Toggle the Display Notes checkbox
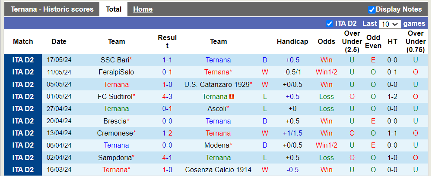432x176 pixels. 372,9
